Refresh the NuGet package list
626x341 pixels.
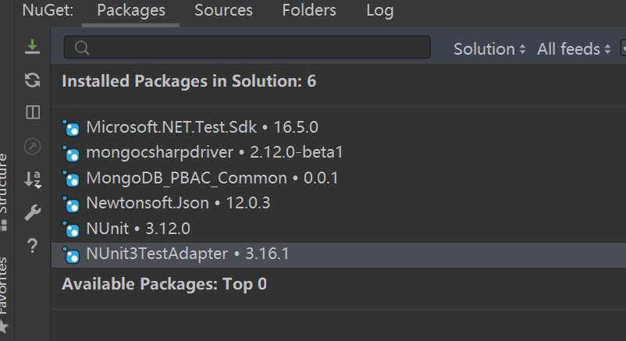pos(32,80)
